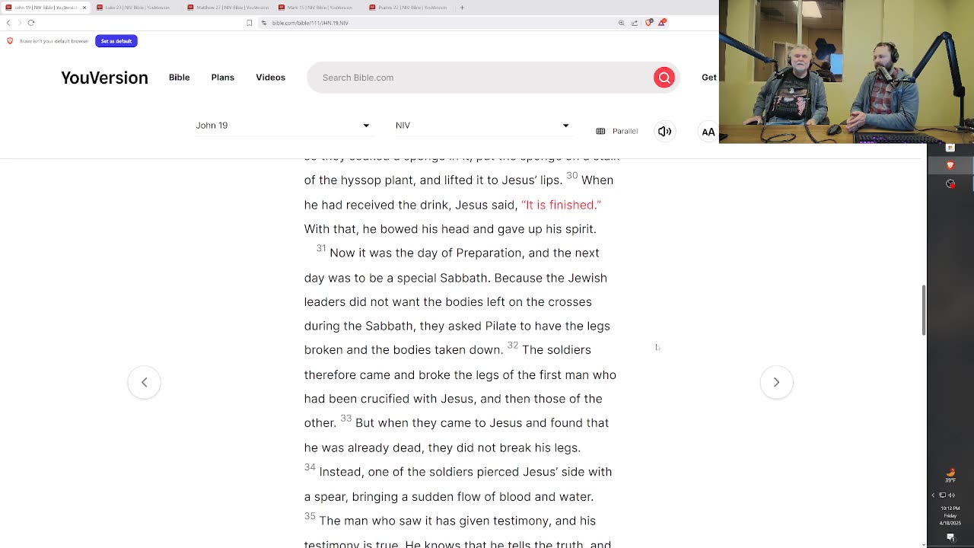Open the recording app taskbar icon

pyautogui.click(x=950, y=183)
